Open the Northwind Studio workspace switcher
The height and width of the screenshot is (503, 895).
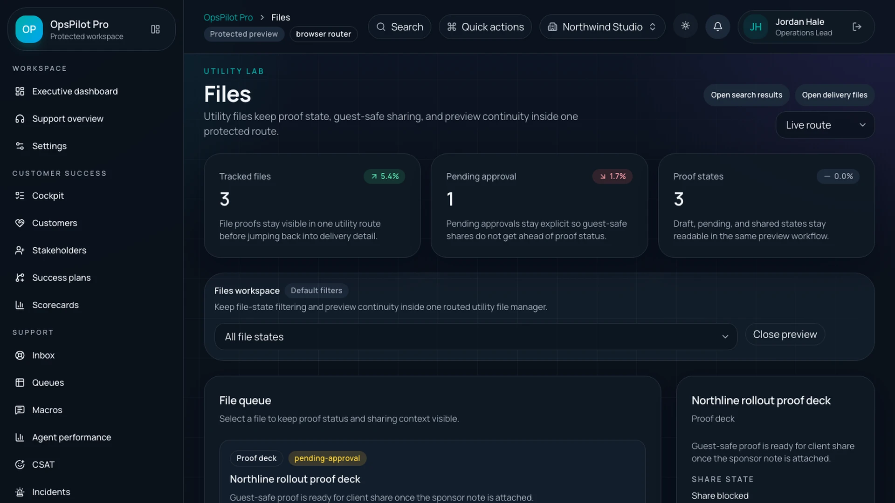point(602,27)
